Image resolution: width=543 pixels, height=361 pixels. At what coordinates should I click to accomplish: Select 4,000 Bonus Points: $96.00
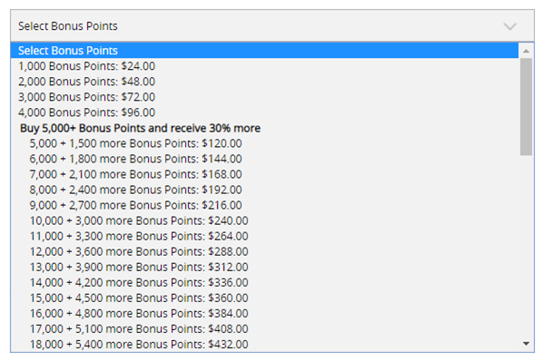(264, 112)
